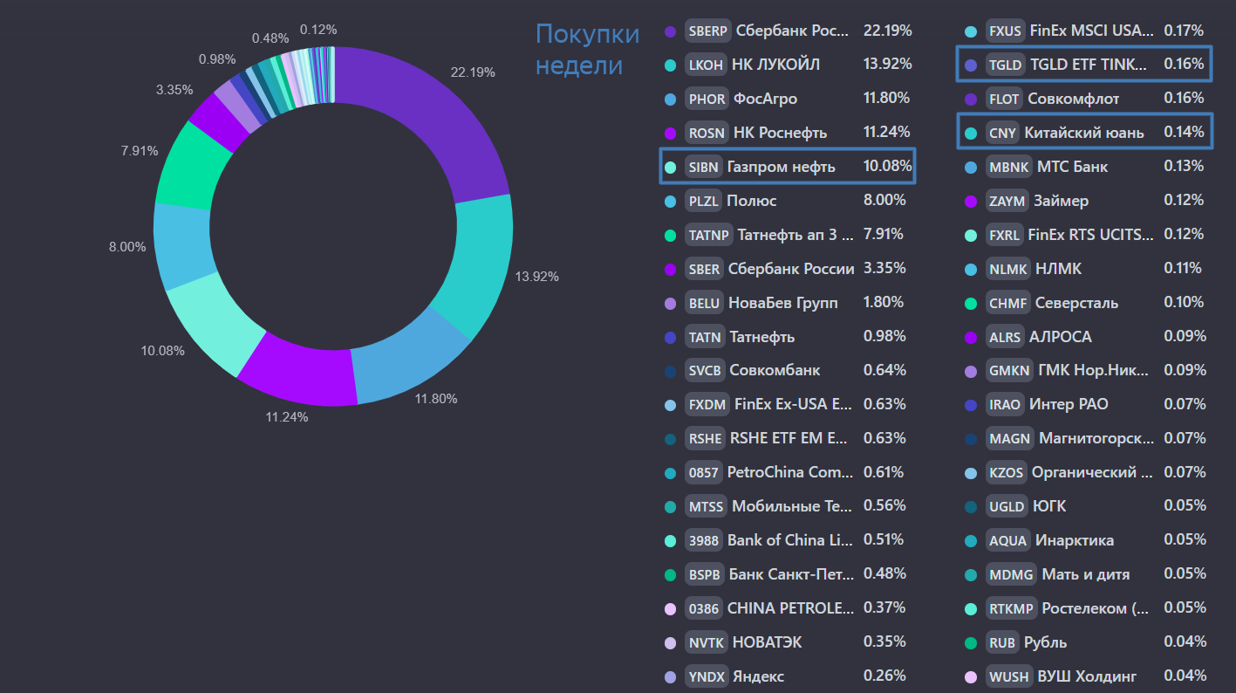Click the KZOS Органический entry
Viewport: 1236px width, 693px height.
(1085, 473)
